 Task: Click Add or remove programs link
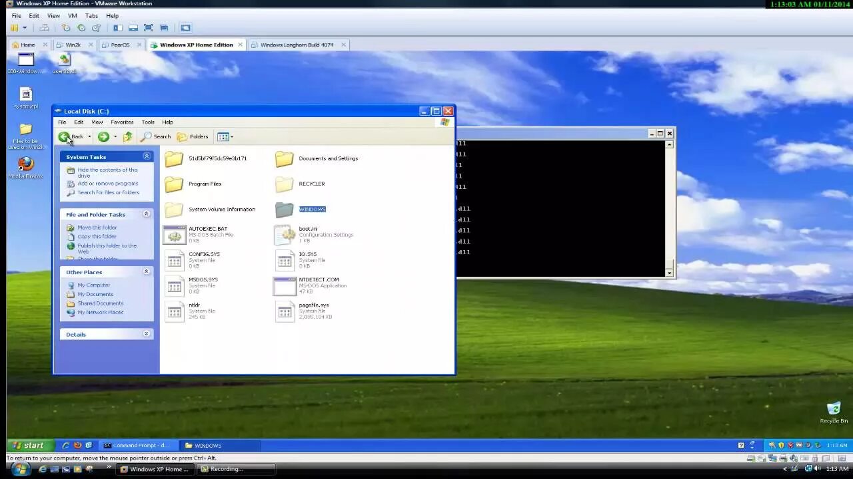tap(108, 184)
